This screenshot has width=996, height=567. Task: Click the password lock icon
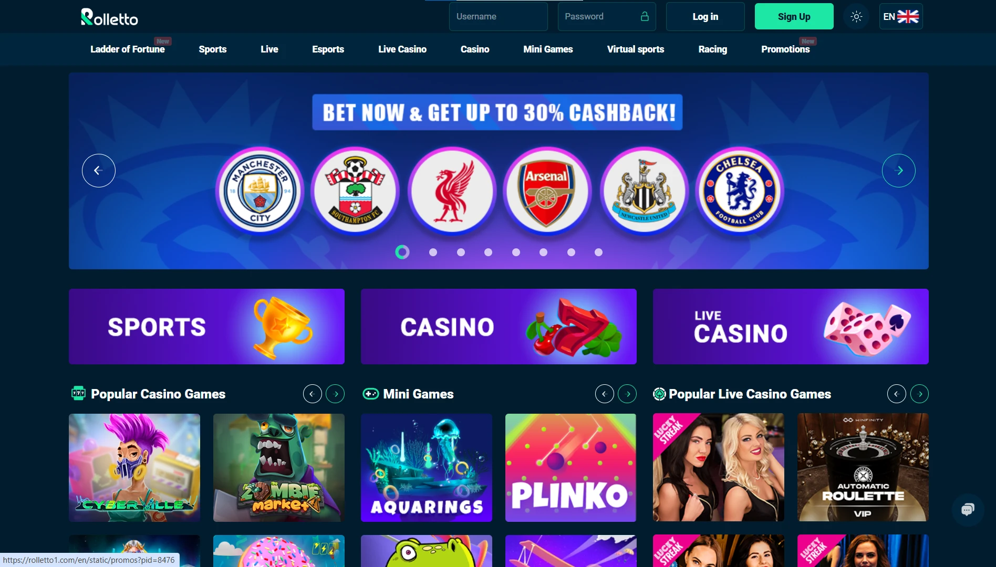pyautogui.click(x=645, y=16)
